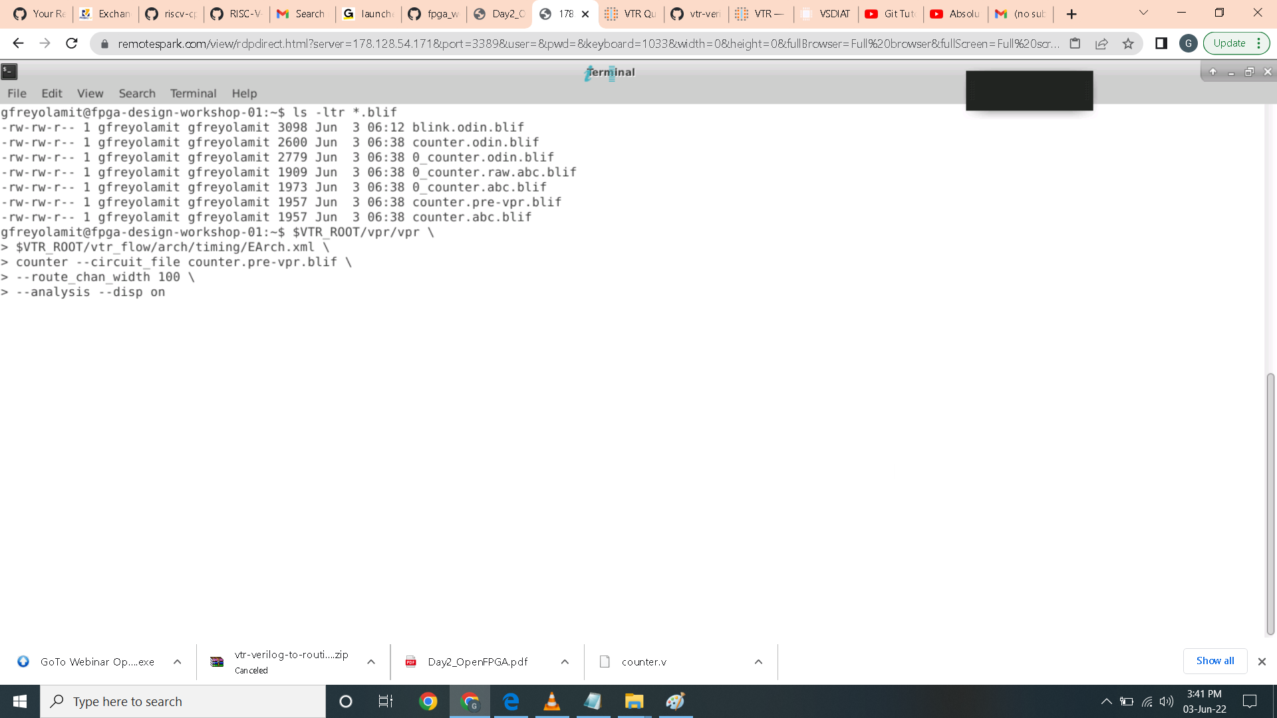Open Microsoft Edge from taskbar
The image size is (1277, 718).
pos(511,701)
